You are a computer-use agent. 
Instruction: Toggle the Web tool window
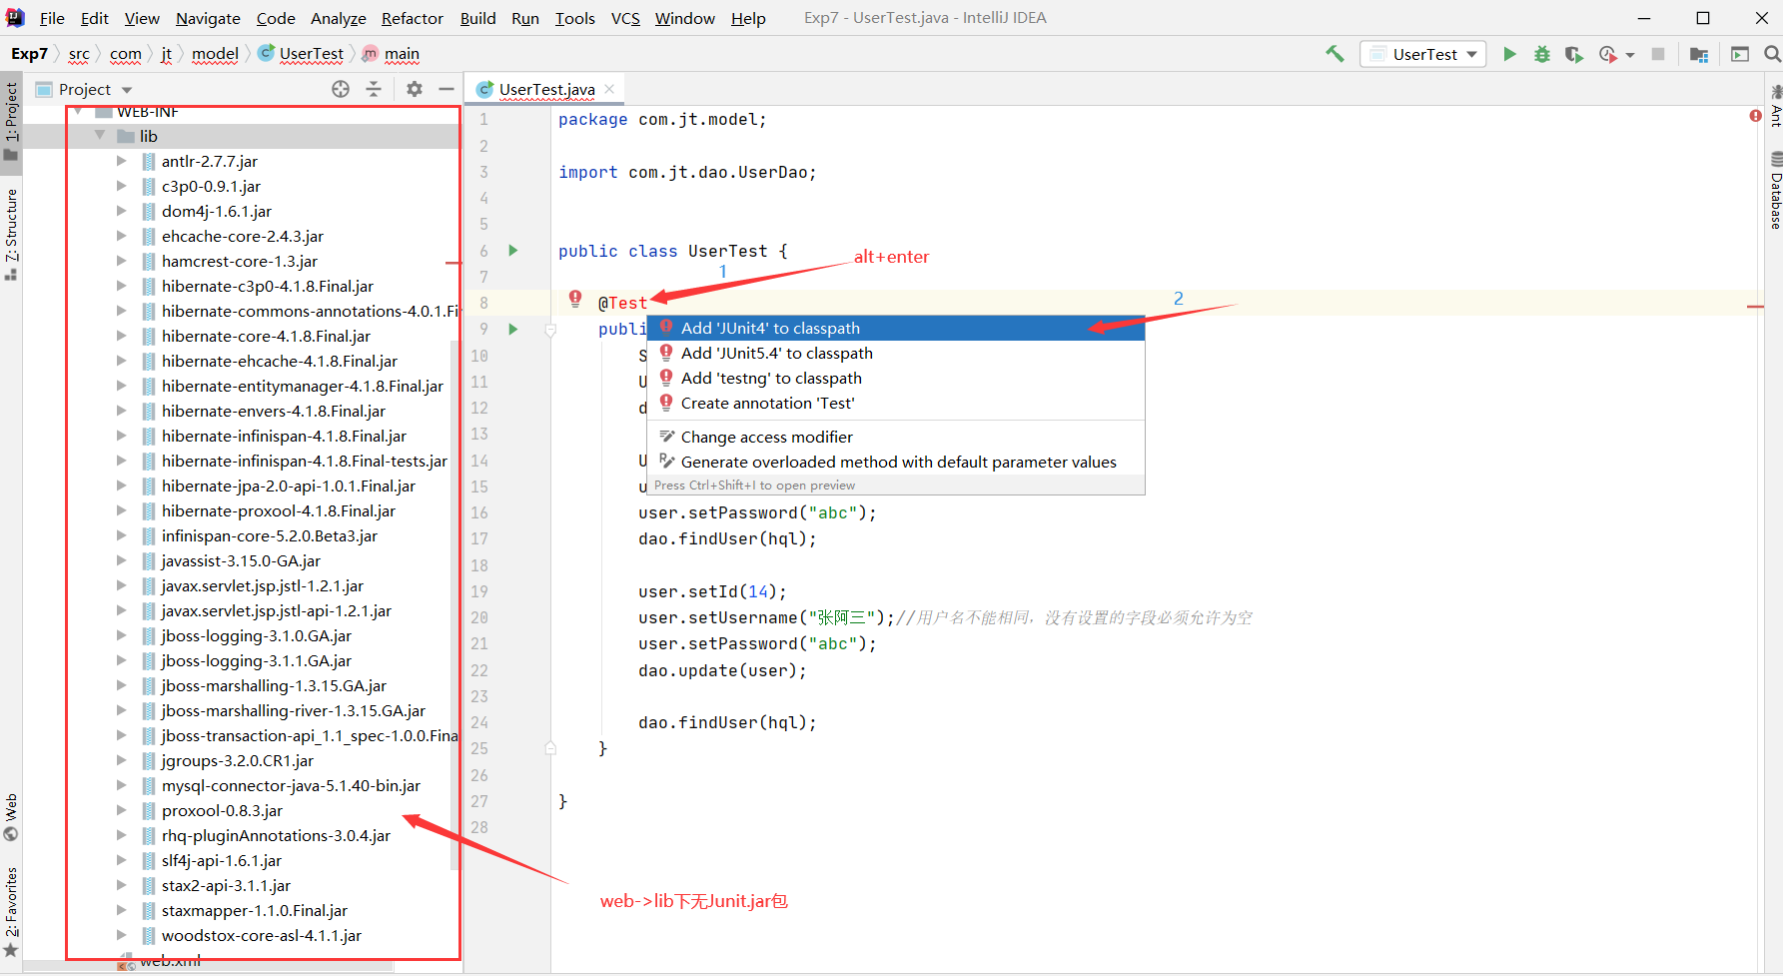(11, 818)
